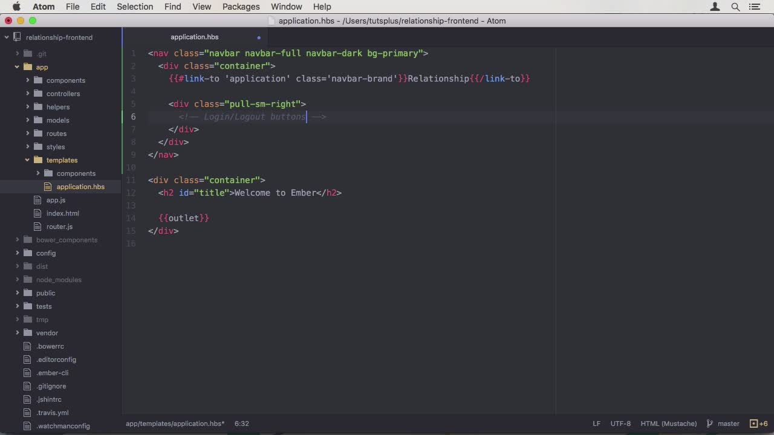Click the modified dot on application.hbs tab

pyautogui.click(x=259, y=37)
